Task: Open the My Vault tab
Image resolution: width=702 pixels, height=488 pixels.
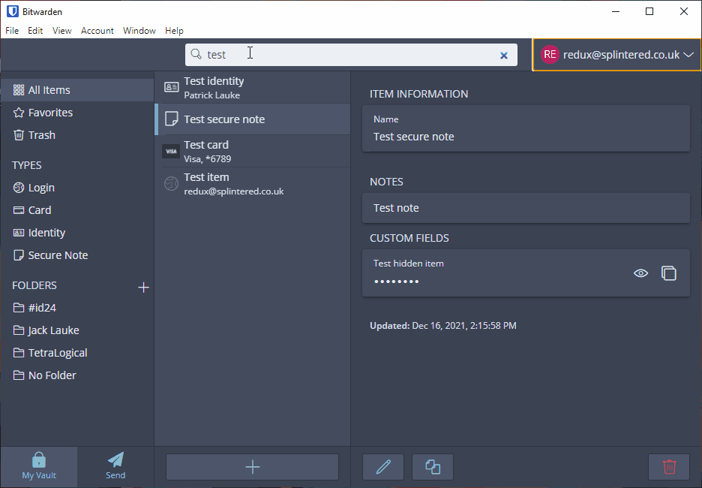Action: 39,466
